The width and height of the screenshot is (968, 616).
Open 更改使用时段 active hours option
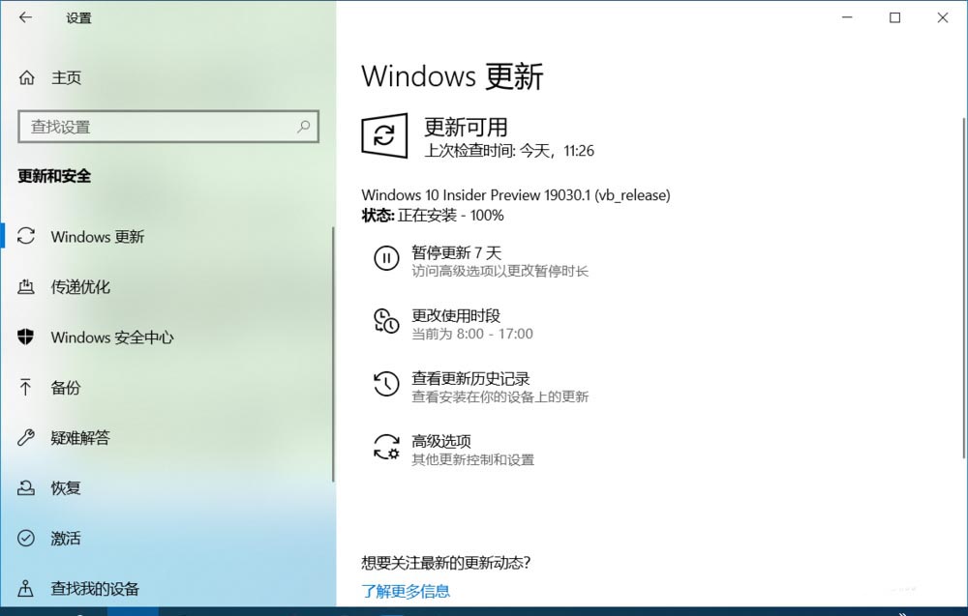[454, 324]
